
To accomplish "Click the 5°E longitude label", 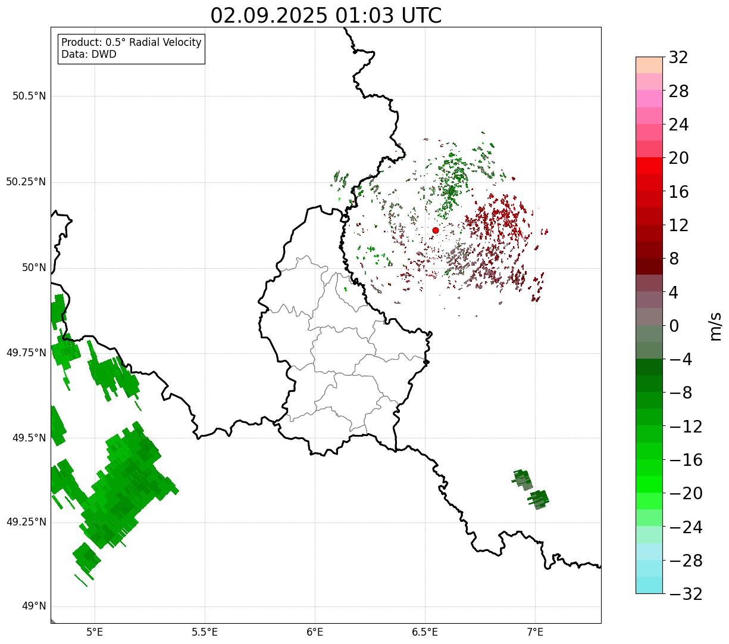I will (x=95, y=631).
